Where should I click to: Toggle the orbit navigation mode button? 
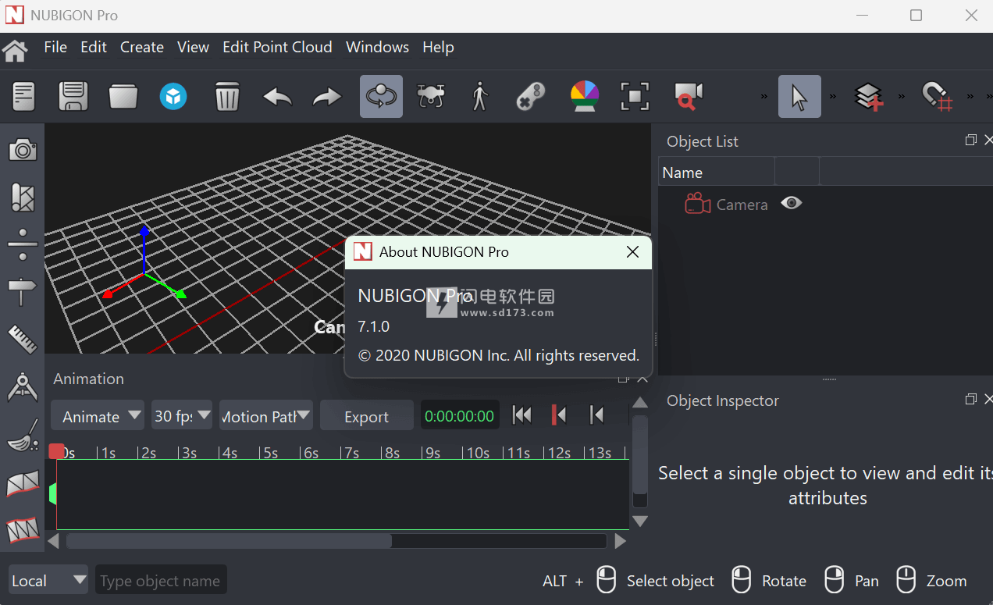pyautogui.click(x=381, y=97)
